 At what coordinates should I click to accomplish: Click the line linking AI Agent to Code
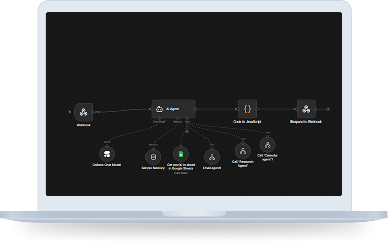point(216,109)
